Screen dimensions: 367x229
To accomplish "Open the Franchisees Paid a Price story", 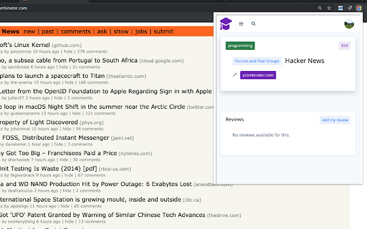I will [x=58, y=153].
